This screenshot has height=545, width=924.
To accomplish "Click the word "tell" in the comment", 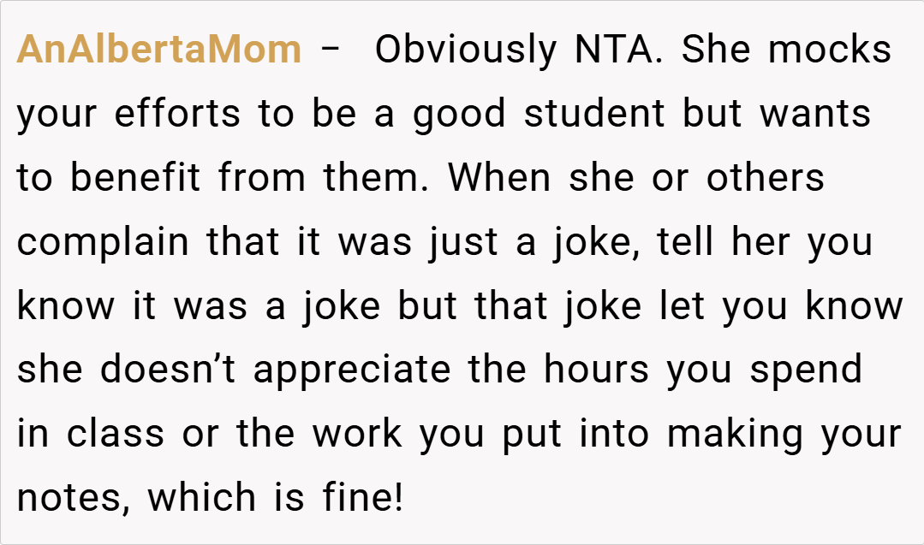I will pyautogui.click(x=688, y=242).
